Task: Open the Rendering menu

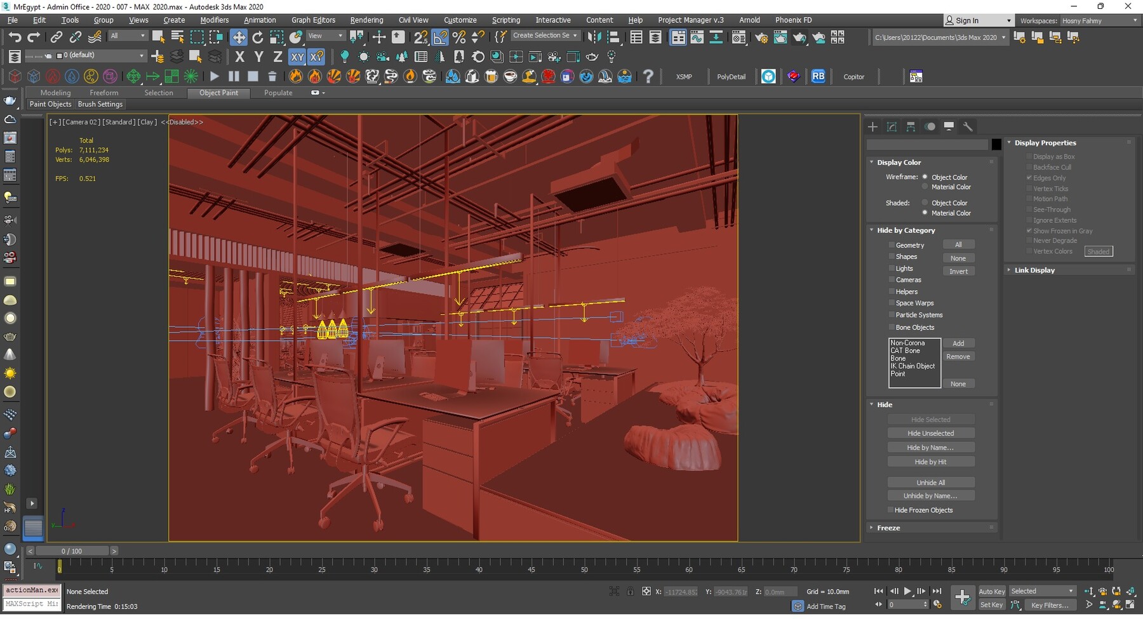Action: pos(366,20)
